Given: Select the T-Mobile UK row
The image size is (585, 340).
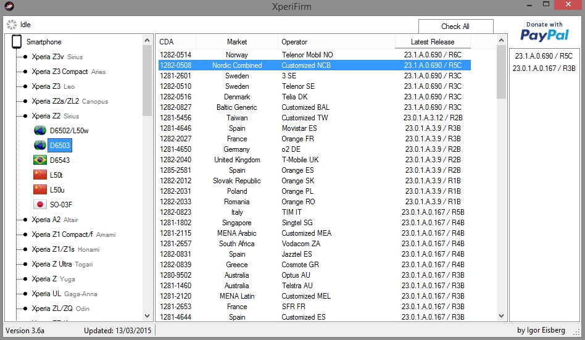Looking at the screenshot, I should point(315,160).
